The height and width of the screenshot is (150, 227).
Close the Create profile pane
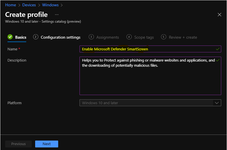219,15
